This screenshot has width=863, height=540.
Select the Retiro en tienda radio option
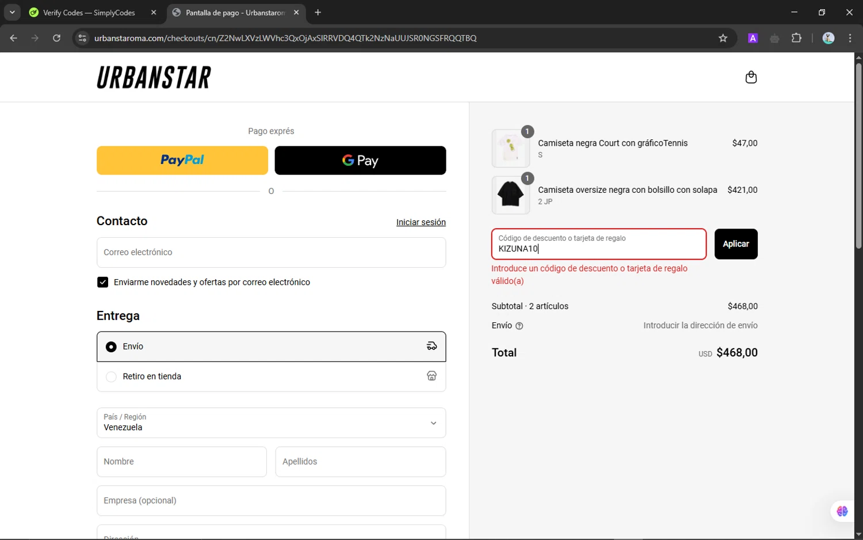[111, 377]
